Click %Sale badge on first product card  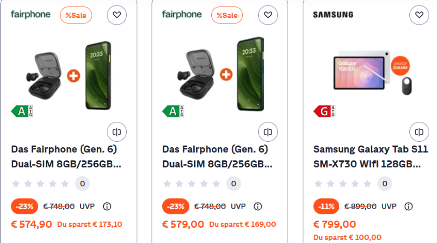(76, 15)
